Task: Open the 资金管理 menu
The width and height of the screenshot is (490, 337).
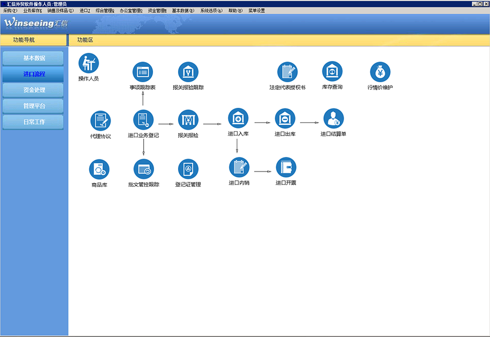Action: click(157, 10)
